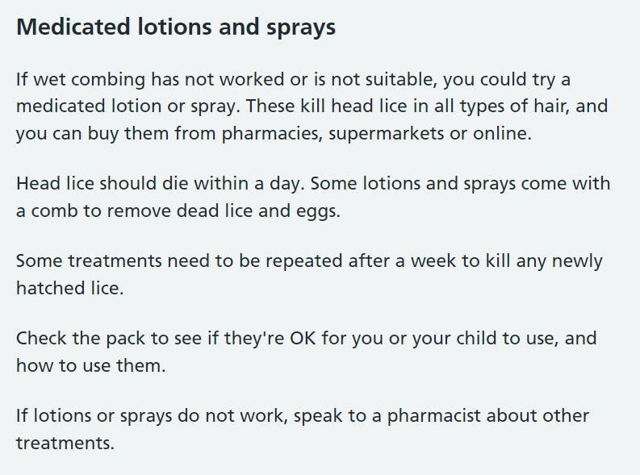Click the paragraph starting 'If wet combing'

tap(312, 106)
